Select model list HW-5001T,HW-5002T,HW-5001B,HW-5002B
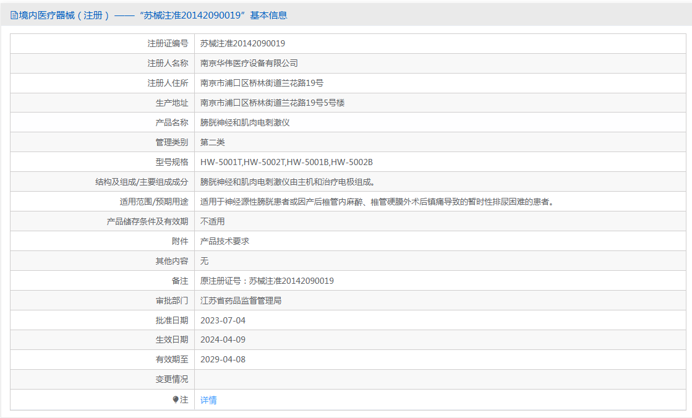 (x=286, y=162)
